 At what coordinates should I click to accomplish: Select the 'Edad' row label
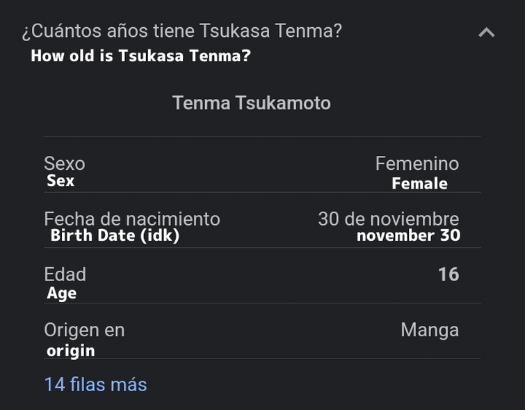click(65, 274)
